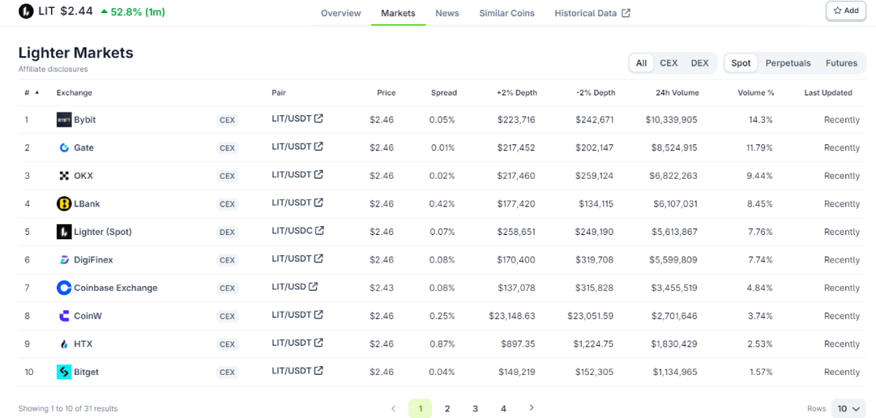876x418 pixels.
Task: Add LIT to watchlist with Add button
Action: (846, 11)
